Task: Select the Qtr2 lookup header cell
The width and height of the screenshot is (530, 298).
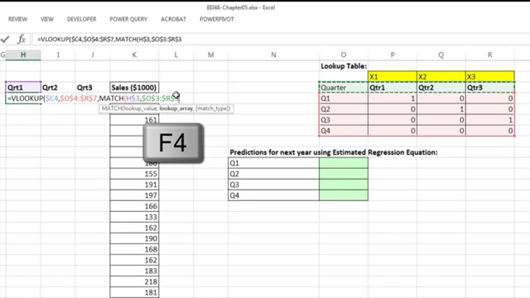Action: click(x=441, y=87)
